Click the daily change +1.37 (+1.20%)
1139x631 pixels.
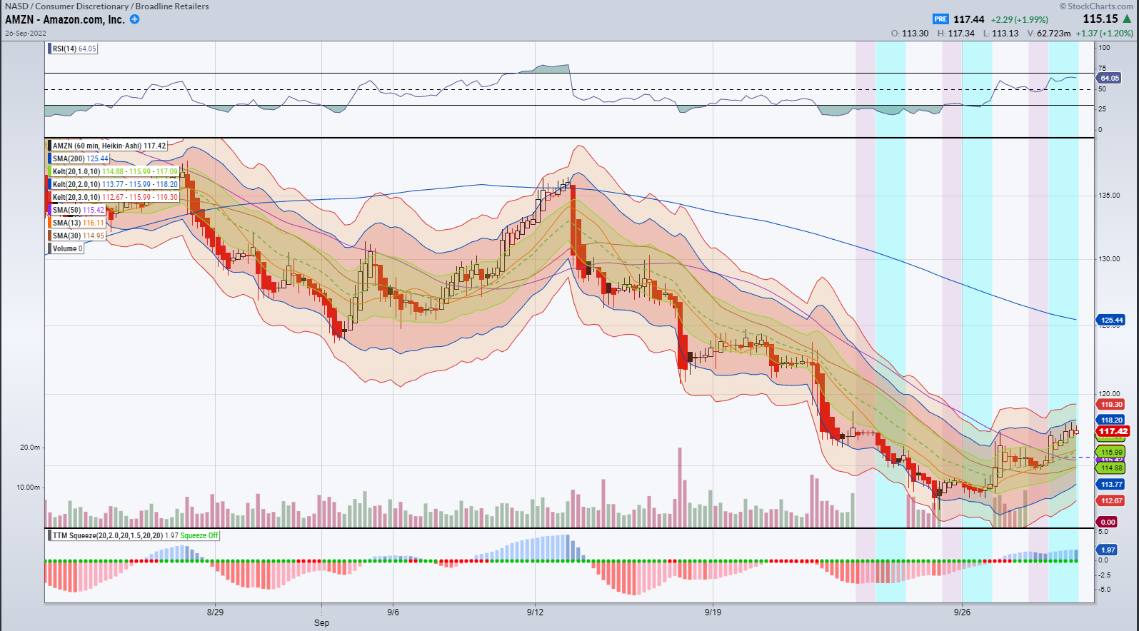point(1105,34)
